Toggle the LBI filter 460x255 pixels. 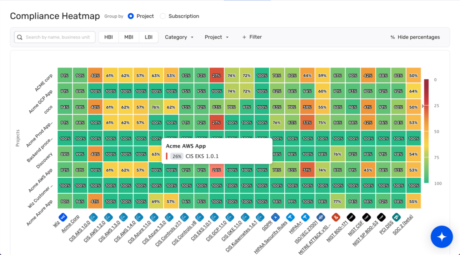[148, 37]
